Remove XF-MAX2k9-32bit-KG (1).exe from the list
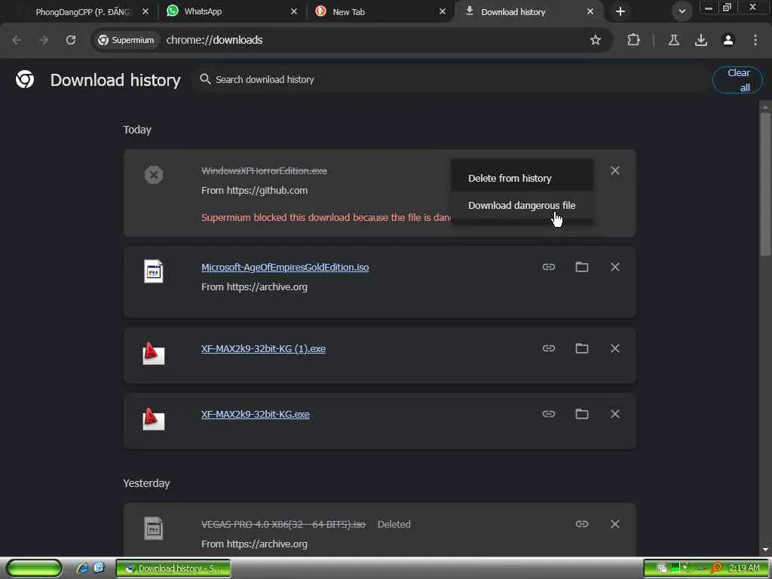Screen dimensions: 772x579 pos(615,348)
